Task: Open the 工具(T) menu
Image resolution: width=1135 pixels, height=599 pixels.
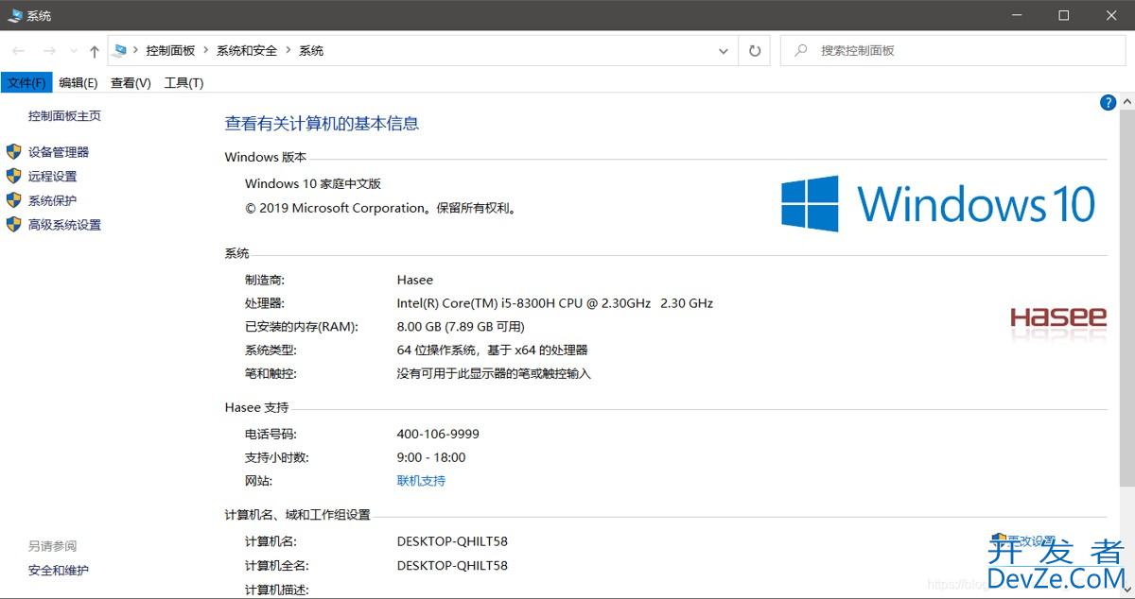Action: (183, 83)
